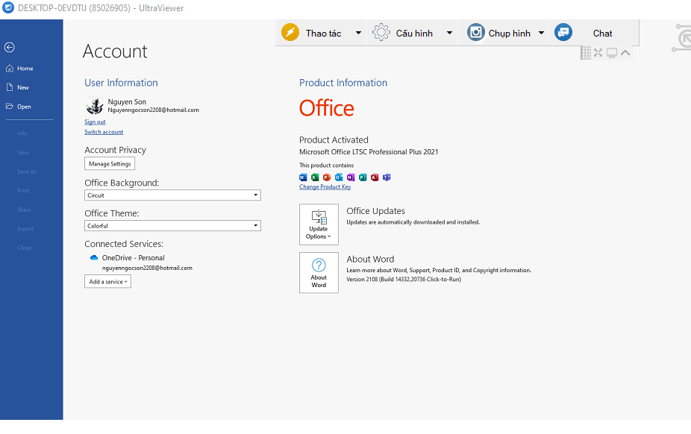The width and height of the screenshot is (691, 434).
Task: Expand the Cấu hình dropdown arrow
Action: [x=449, y=33]
